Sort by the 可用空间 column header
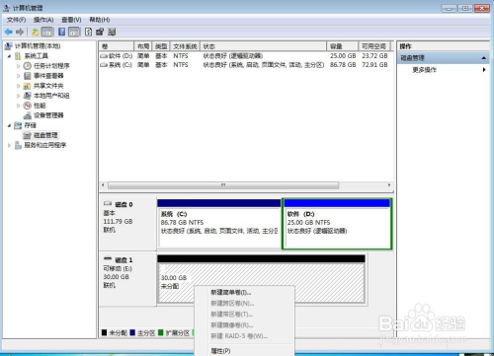494x356 pixels. (373, 46)
